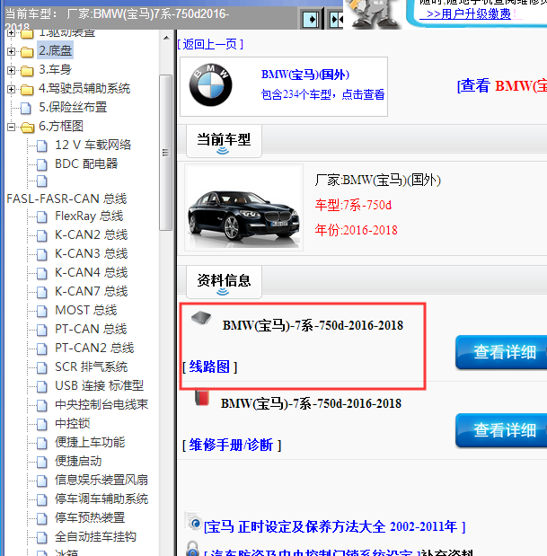Click the mechanic mascot image in header
Image resolution: width=547 pixels, height=556 pixels.
click(x=372, y=14)
